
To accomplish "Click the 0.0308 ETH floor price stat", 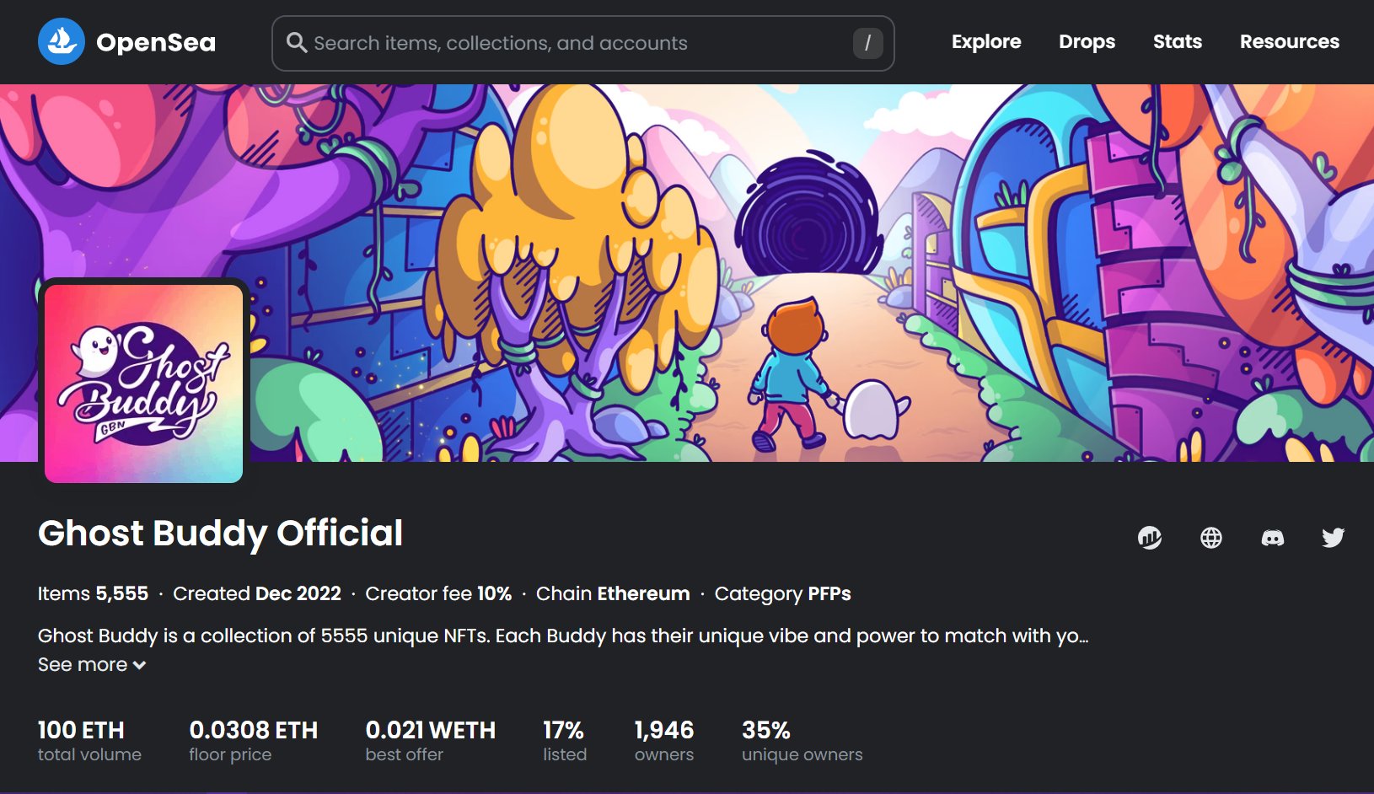I will tap(254, 741).
